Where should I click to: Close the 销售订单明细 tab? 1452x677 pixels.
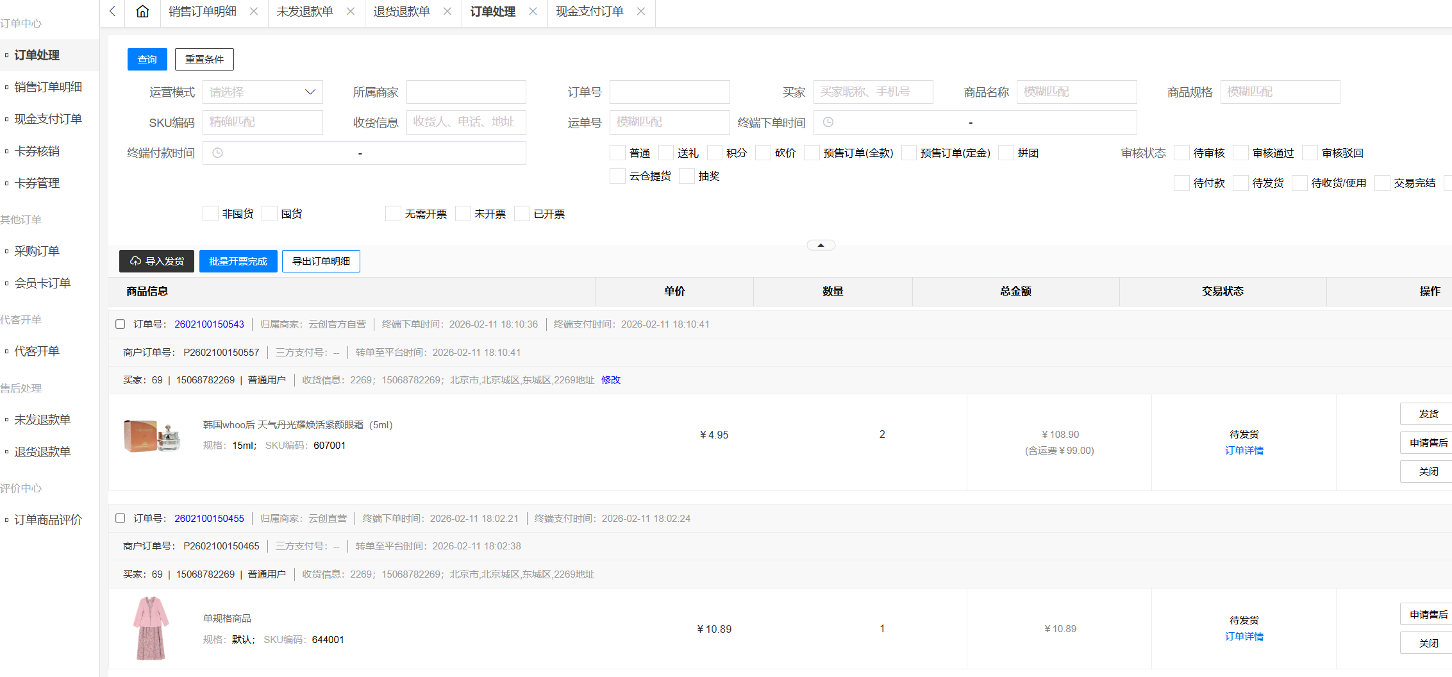(x=254, y=12)
